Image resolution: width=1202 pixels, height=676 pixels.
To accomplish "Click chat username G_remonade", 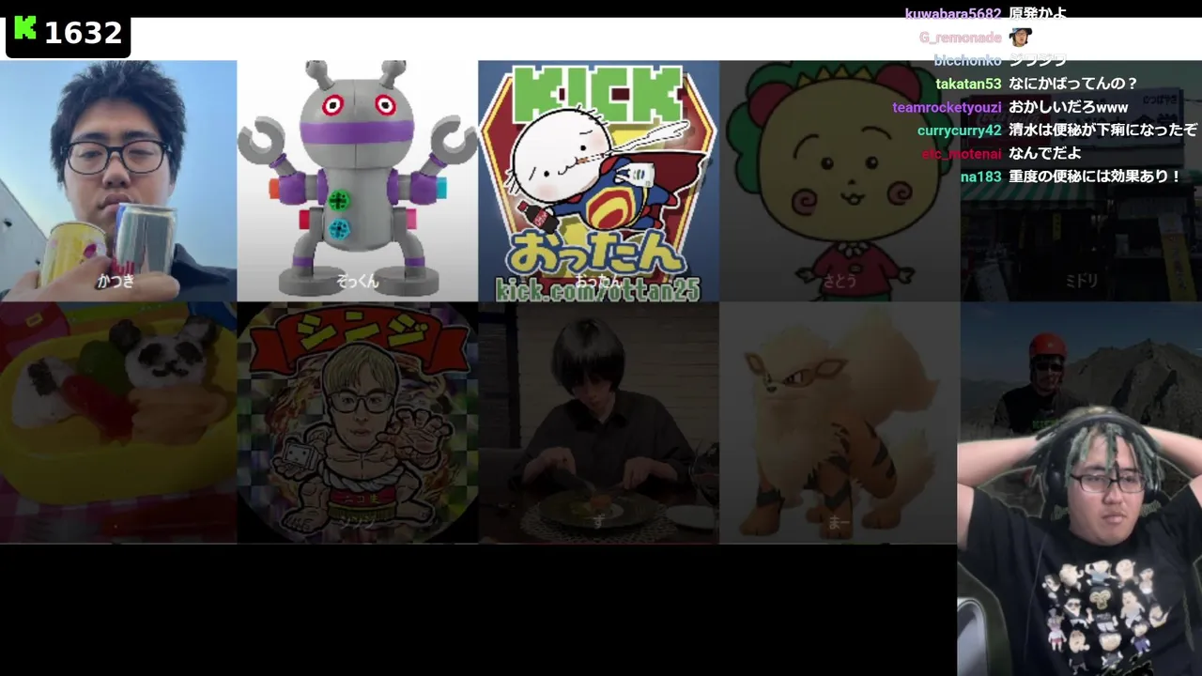I will 961,38.
